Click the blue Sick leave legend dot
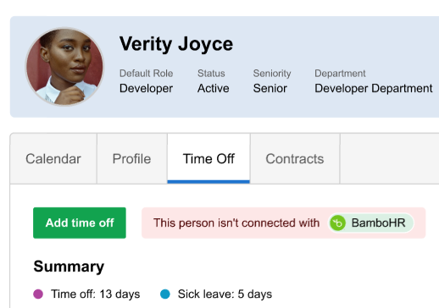The width and height of the screenshot is (439, 308). pos(165,294)
